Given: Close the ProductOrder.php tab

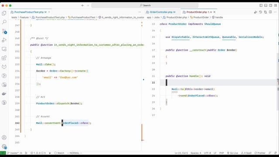Looking at the screenshot, I should point(214,12).
